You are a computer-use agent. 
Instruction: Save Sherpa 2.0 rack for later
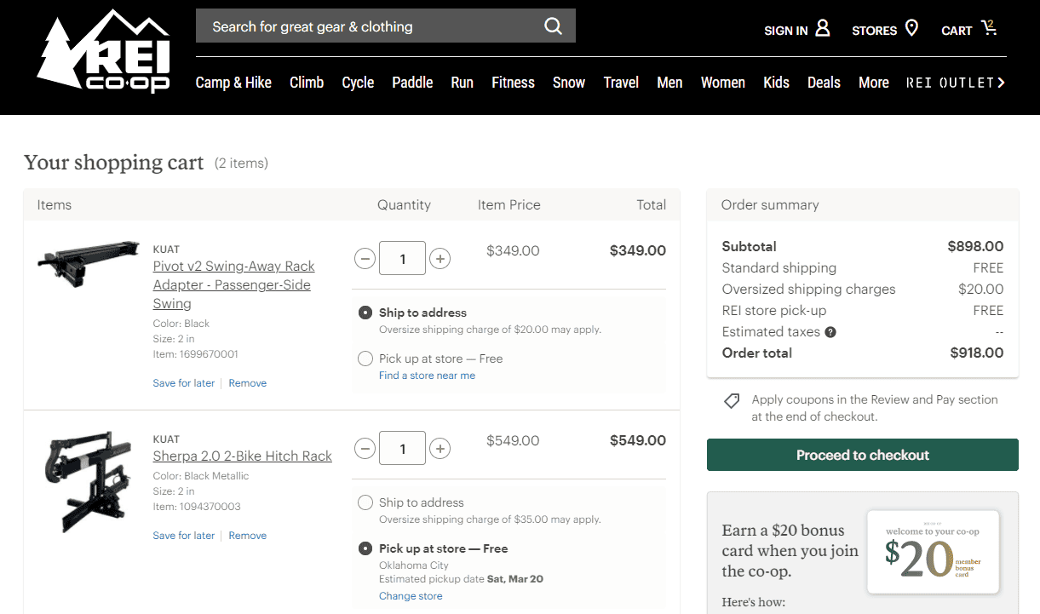tap(184, 536)
